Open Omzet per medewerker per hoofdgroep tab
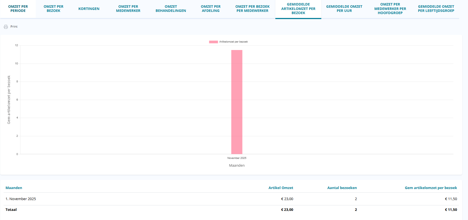The height and width of the screenshot is (220, 468). pos(390,9)
